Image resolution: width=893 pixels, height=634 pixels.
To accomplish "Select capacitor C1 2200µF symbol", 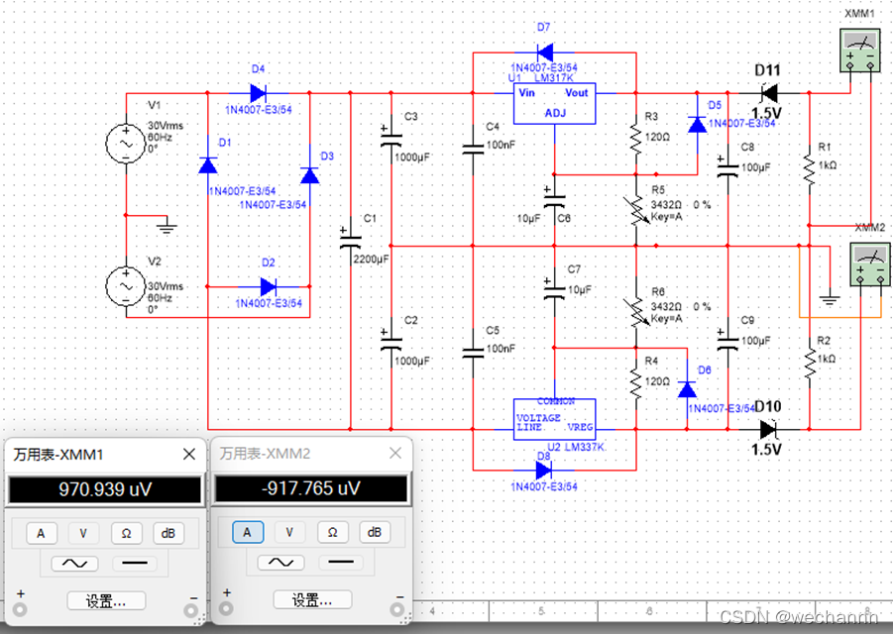I will 350,242.
